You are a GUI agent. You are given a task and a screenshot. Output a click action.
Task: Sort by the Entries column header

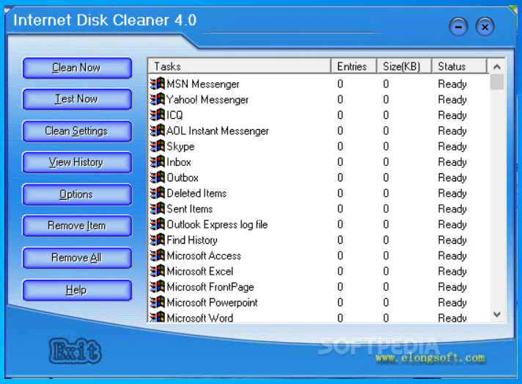[x=354, y=66]
